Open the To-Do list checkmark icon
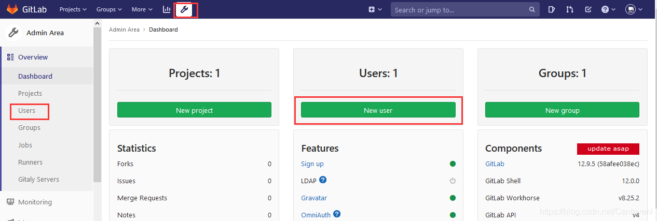This screenshot has width=657, height=221. click(588, 9)
